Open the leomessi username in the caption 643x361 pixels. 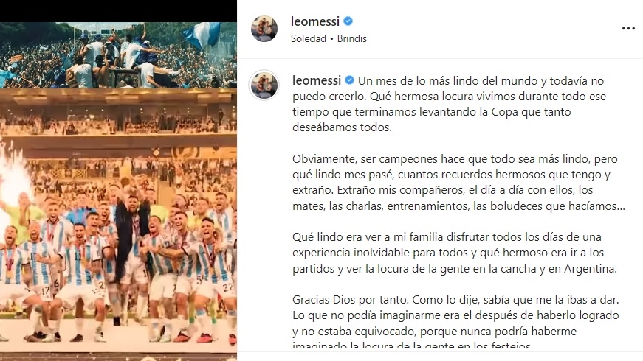point(317,80)
